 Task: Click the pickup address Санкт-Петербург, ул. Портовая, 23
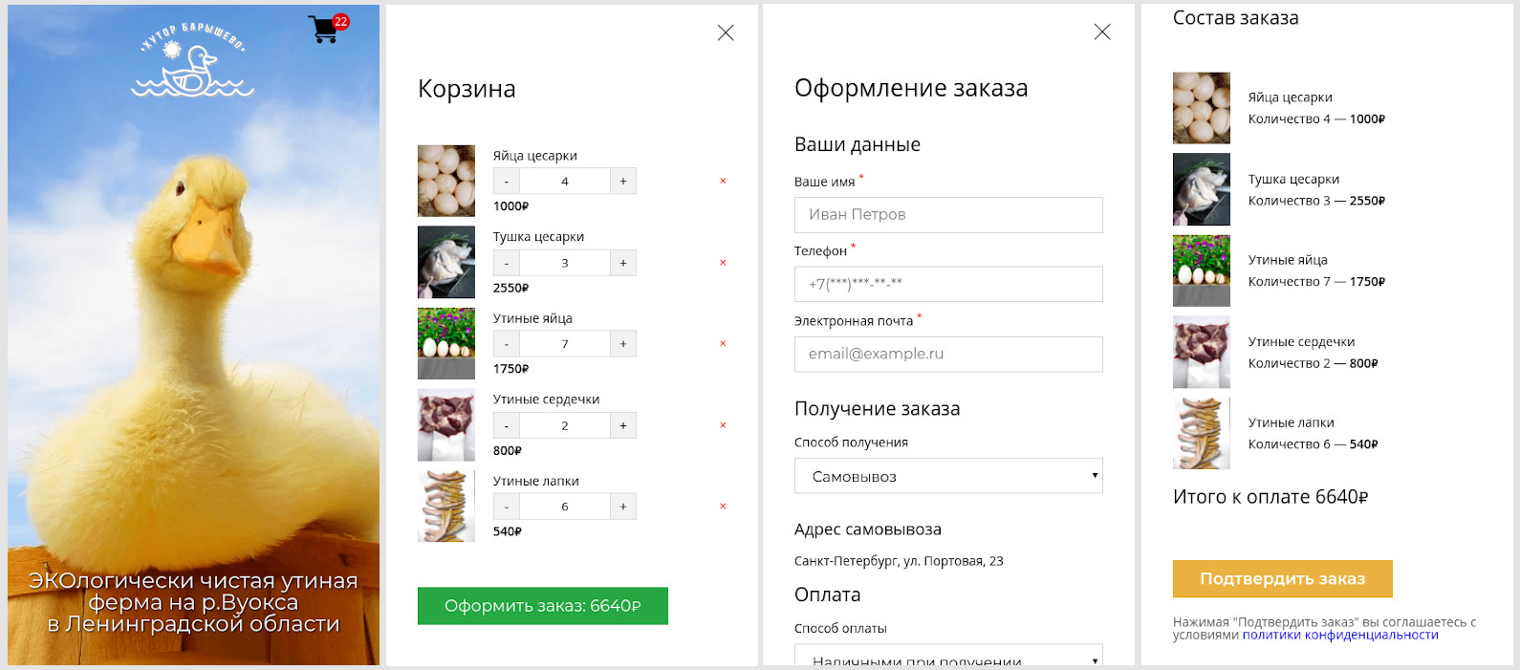tap(899, 561)
